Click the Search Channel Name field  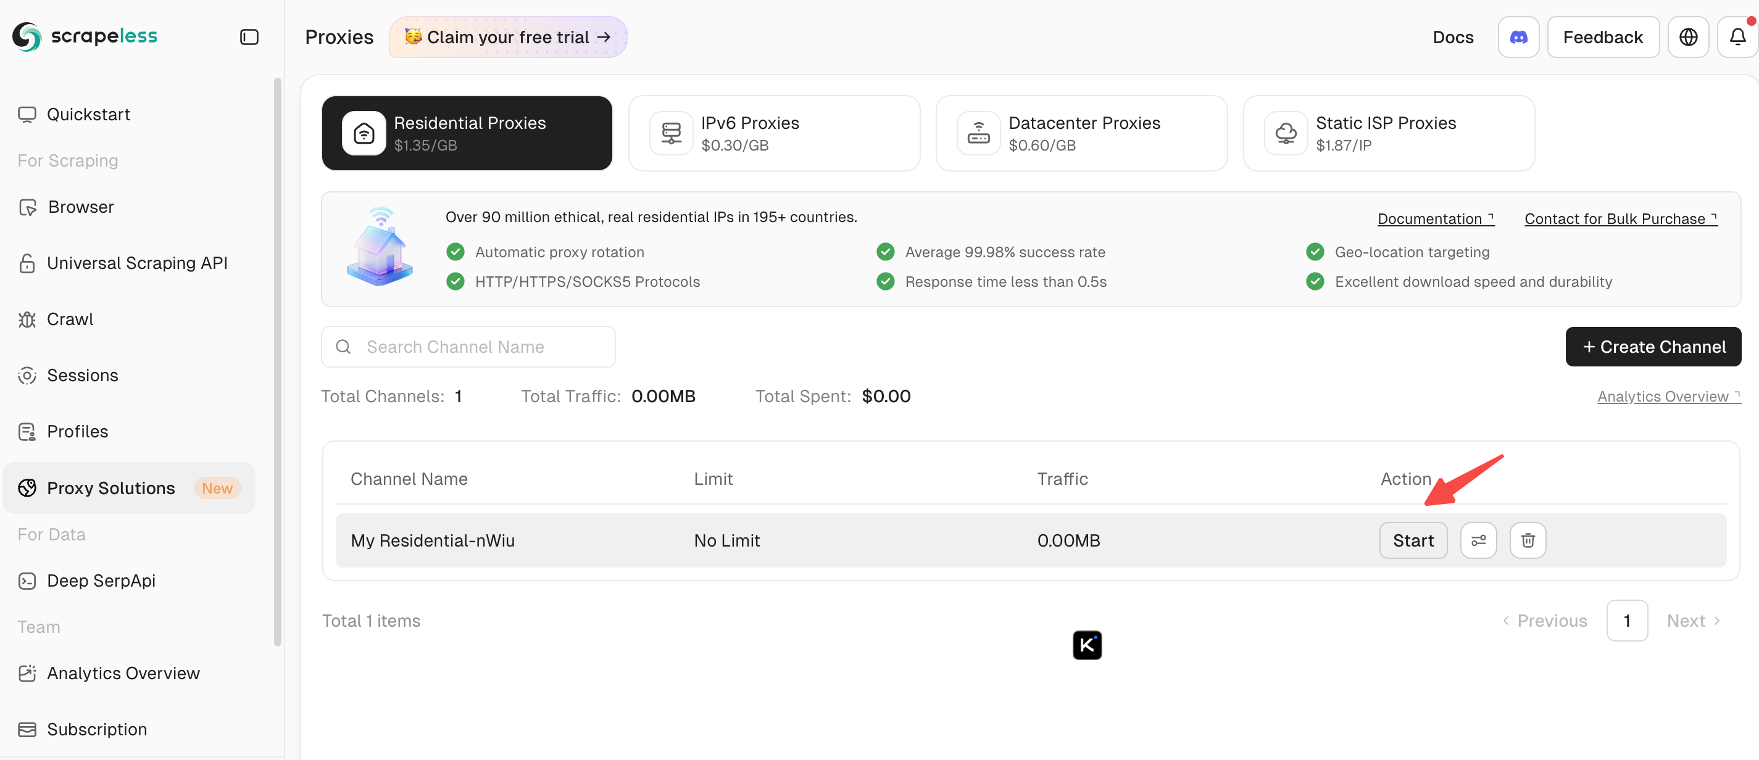[x=468, y=347]
